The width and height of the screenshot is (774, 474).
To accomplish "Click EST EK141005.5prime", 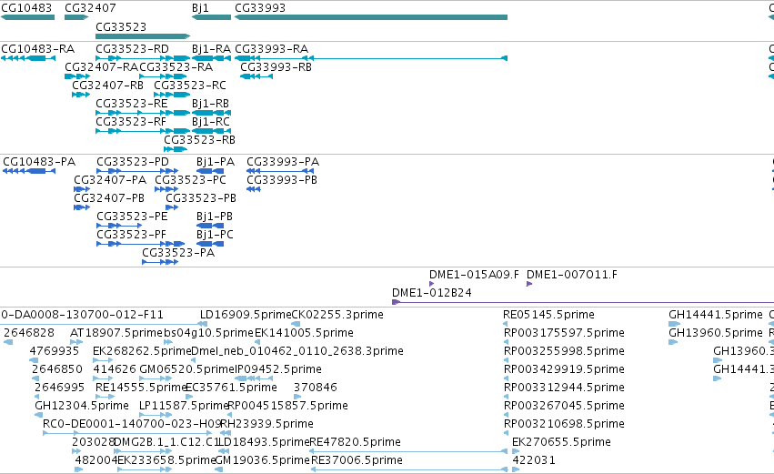I will pos(304,333).
